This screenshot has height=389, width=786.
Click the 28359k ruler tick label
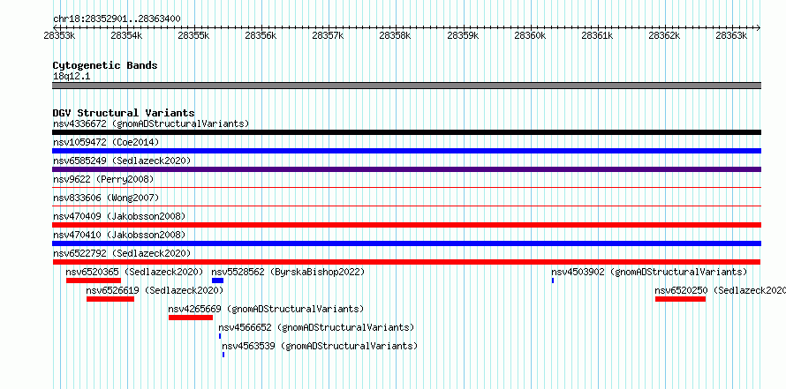click(x=462, y=35)
